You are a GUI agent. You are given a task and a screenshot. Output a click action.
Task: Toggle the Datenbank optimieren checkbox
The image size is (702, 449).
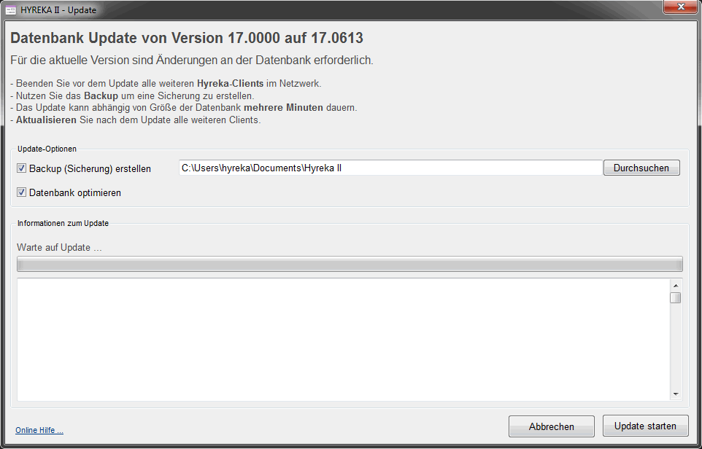coord(21,192)
